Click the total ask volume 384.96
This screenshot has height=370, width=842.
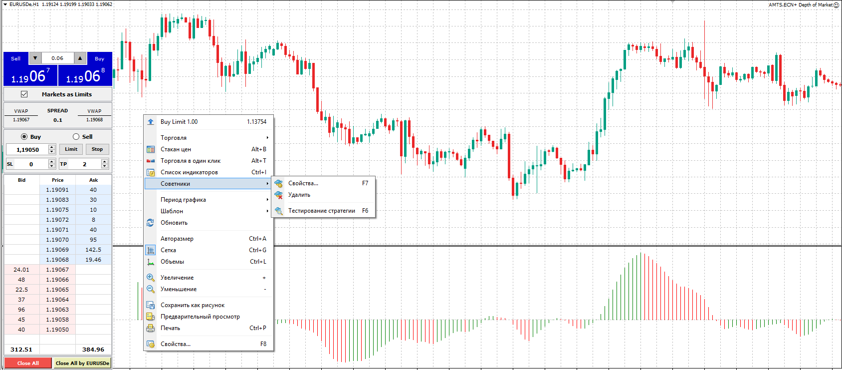pyautogui.click(x=93, y=350)
